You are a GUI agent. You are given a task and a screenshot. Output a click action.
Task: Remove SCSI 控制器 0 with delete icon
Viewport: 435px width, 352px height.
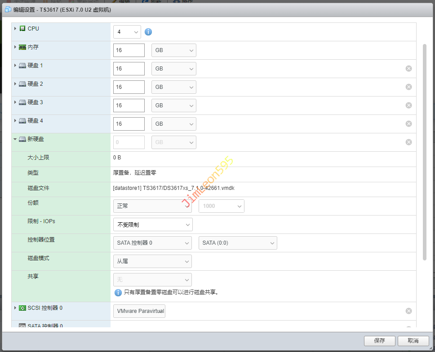pos(408,311)
